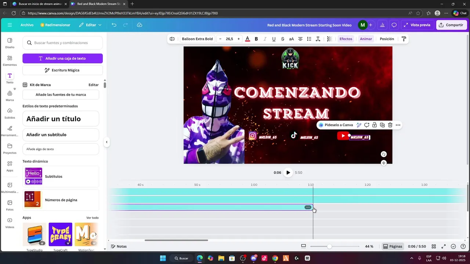Click the Buscar fuentes y combinaciones field

(62, 43)
